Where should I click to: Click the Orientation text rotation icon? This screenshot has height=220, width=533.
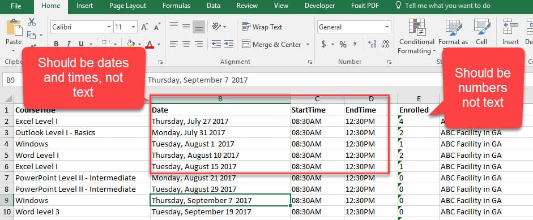(x=216, y=26)
